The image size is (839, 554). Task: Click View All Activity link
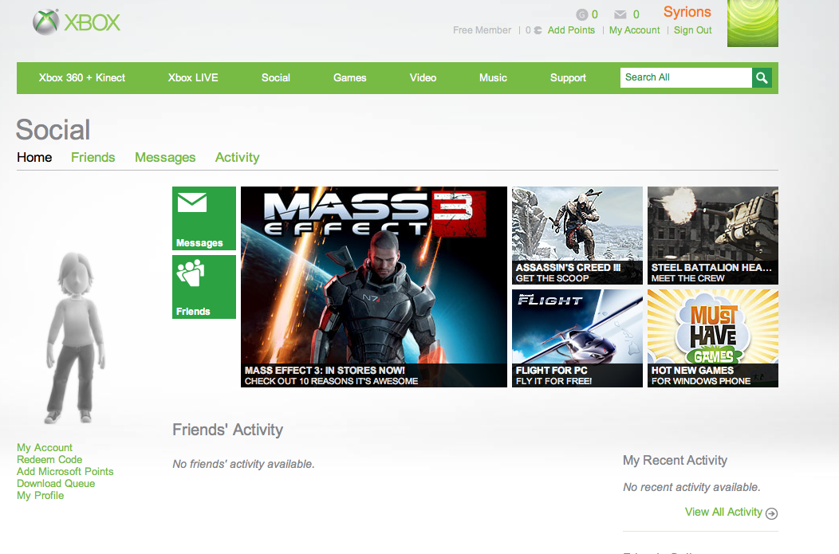[723, 513]
